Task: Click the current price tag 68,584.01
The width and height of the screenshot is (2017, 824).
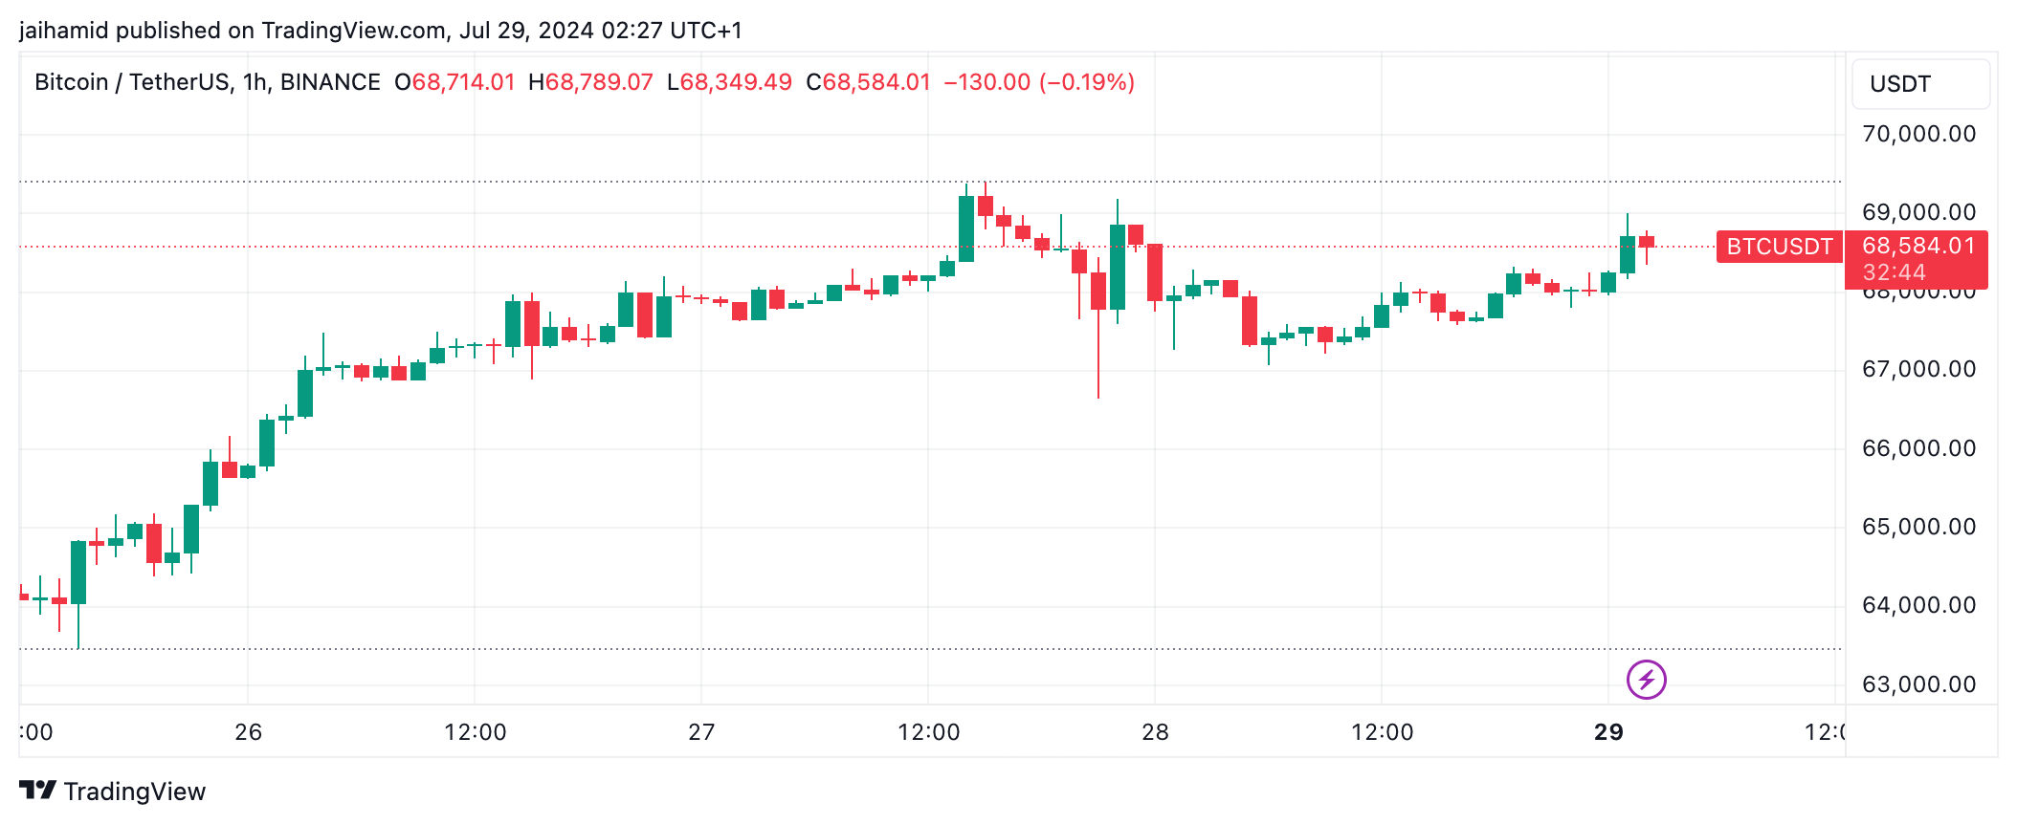Action: point(1917,247)
